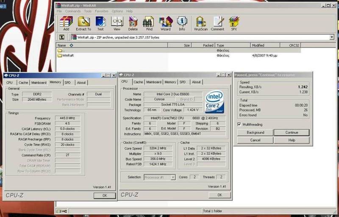Open the Tools menu
Image resolution: width=339 pixels, height=217 pixels.
coord(88,11)
